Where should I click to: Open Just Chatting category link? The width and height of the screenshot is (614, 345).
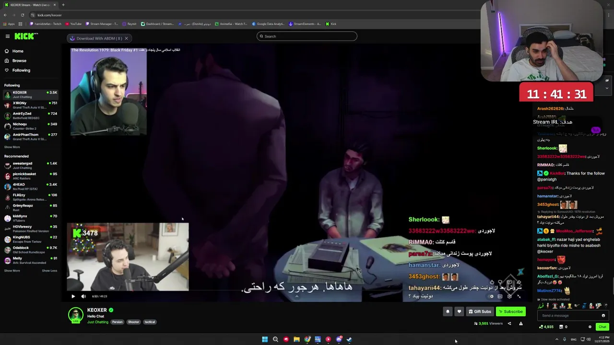(98, 322)
